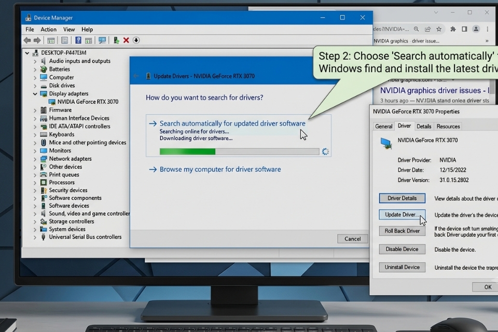Select Sound, video and game controllers row
The width and height of the screenshot is (498, 332).
(x=89, y=214)
